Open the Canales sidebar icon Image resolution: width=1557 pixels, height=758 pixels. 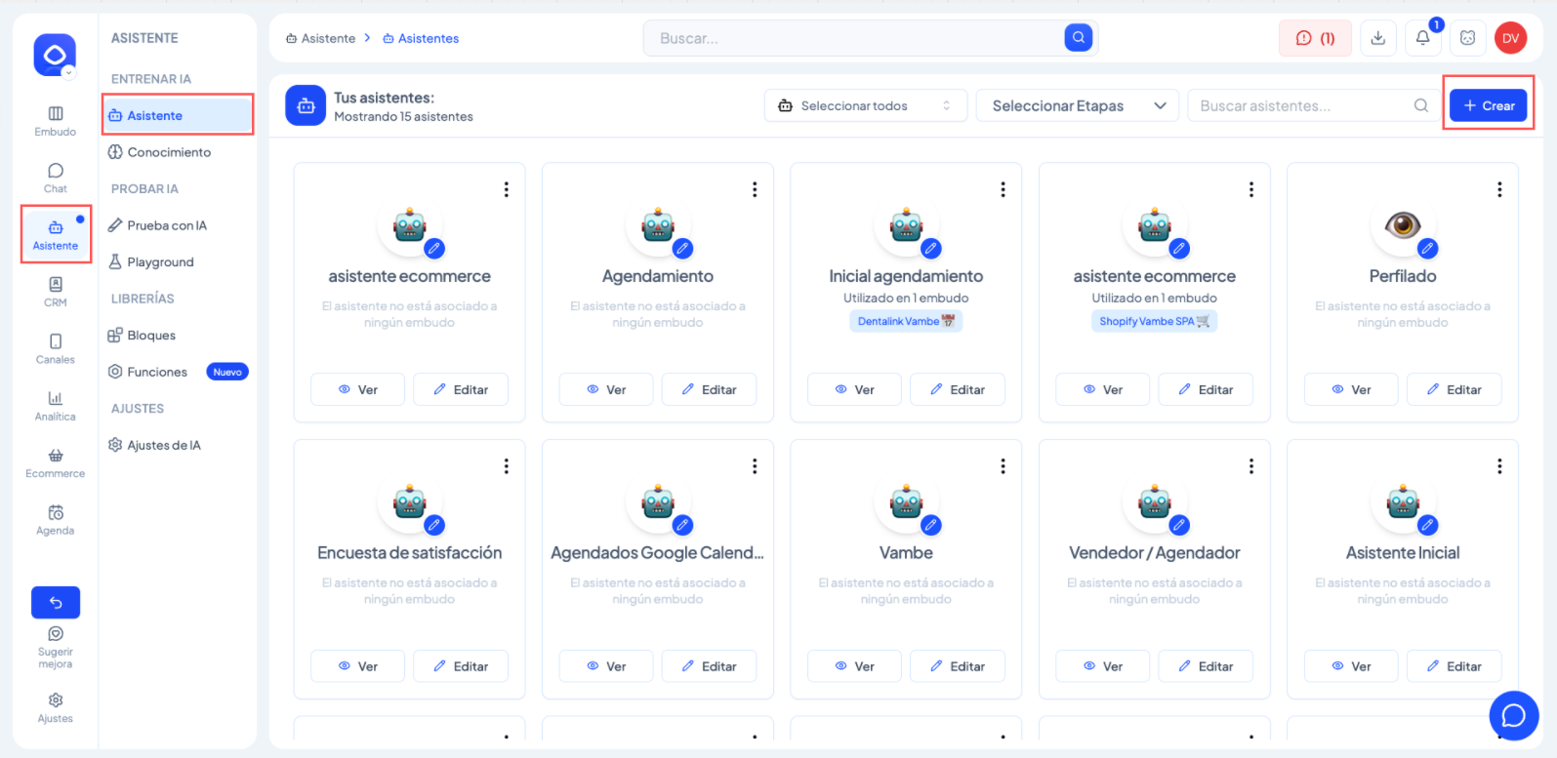click(x=56, y=348)
